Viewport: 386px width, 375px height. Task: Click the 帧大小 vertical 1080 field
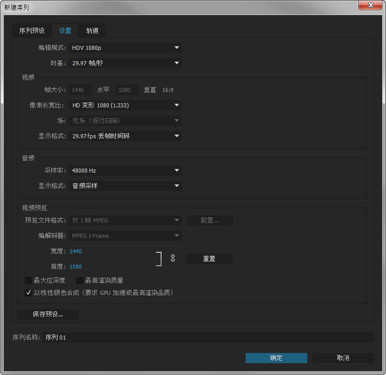click(x=127, y=90)
